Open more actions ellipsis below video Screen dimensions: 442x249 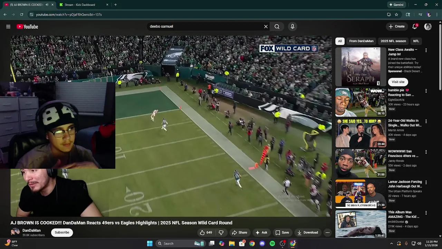(327, 232)
